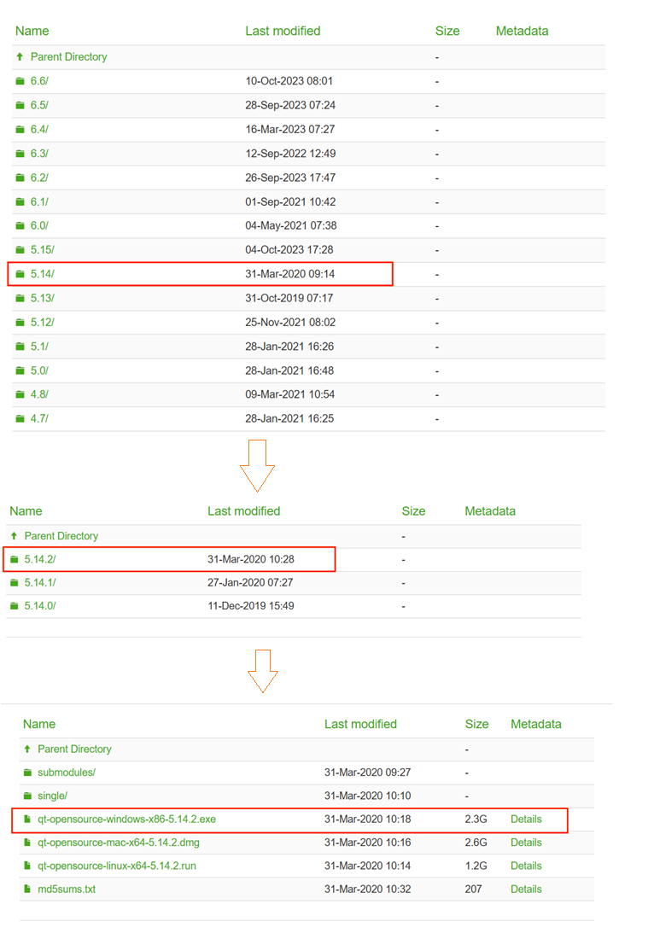Screen dimensions: 654x933
Task: Download qt-opensource-mac-x64-5.14.2.dmg
Action: 119,843
